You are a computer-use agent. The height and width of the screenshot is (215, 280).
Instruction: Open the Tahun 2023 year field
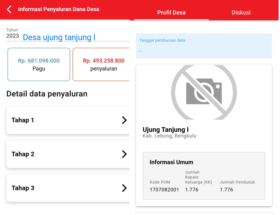tap(13, 36)
